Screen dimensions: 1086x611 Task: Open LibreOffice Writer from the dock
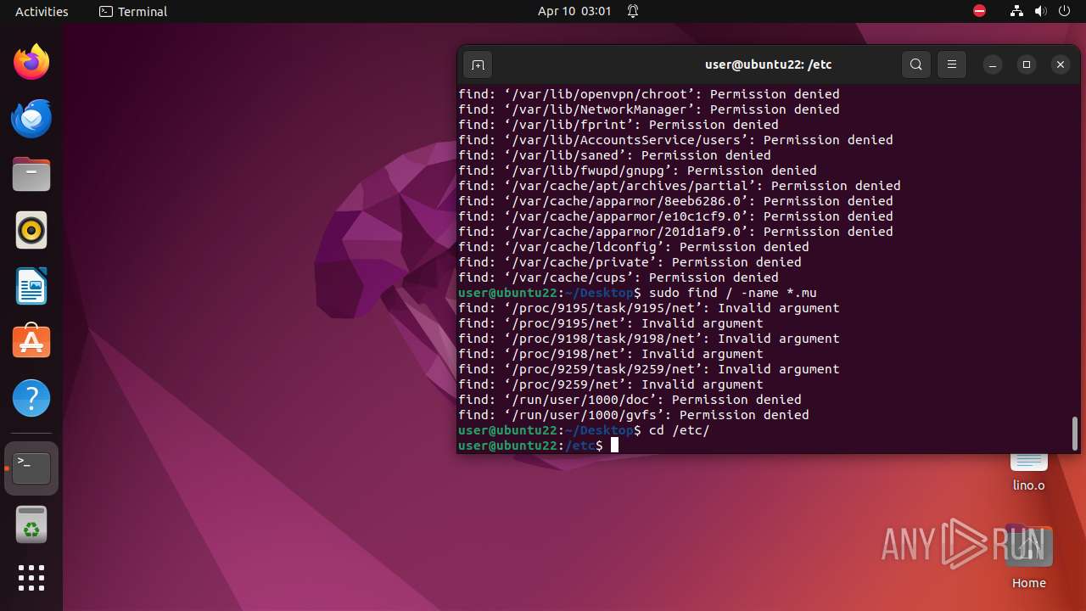coord(31,286)
